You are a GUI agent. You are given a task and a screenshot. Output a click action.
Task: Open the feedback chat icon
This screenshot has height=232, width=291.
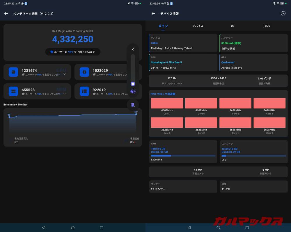click(x=283, y=14)
